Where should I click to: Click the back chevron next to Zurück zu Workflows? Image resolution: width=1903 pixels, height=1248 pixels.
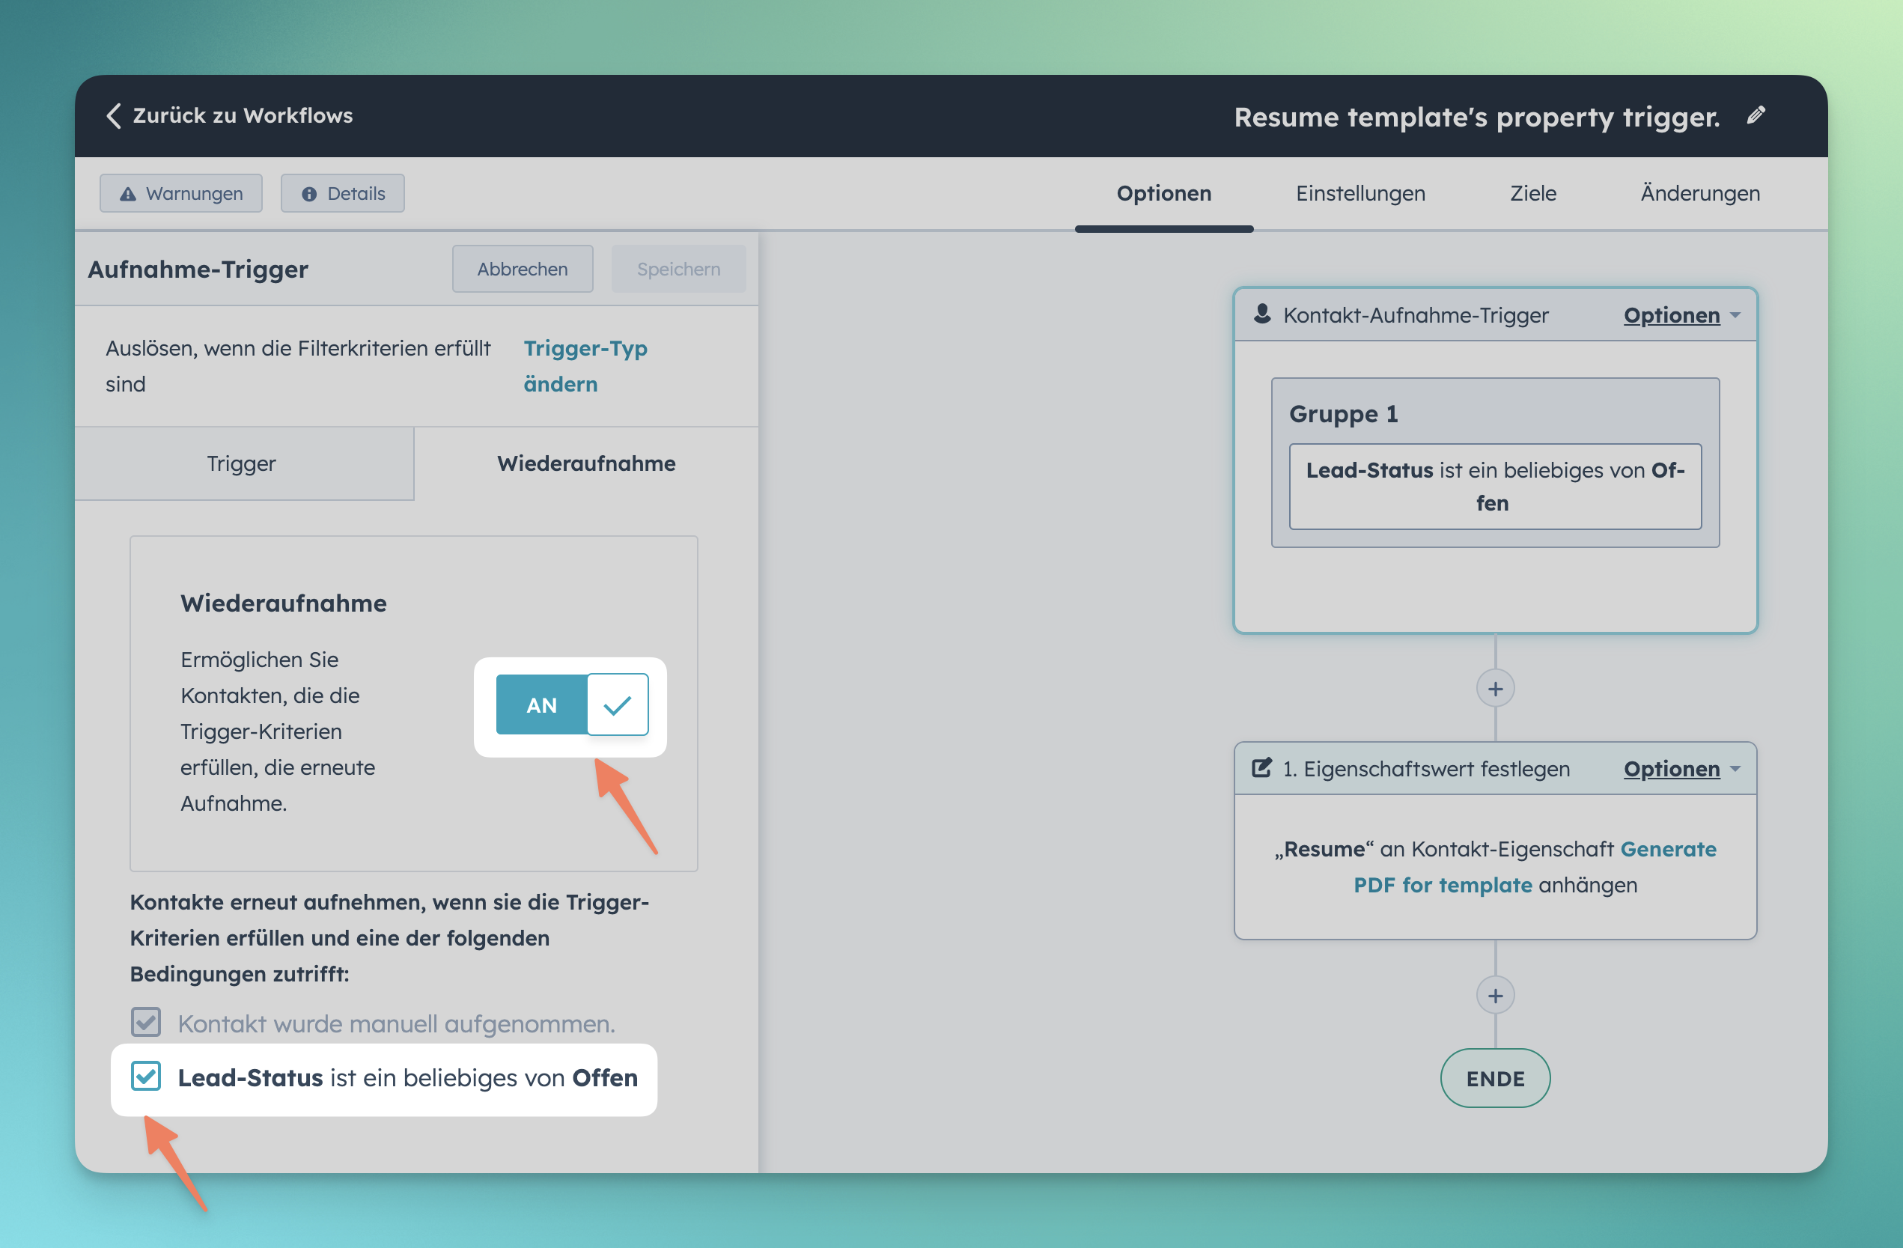pyautogui.click(x=114, y=116)
